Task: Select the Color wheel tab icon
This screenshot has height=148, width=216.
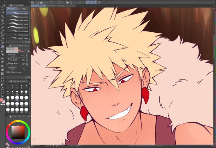Action: pos(10,117)
